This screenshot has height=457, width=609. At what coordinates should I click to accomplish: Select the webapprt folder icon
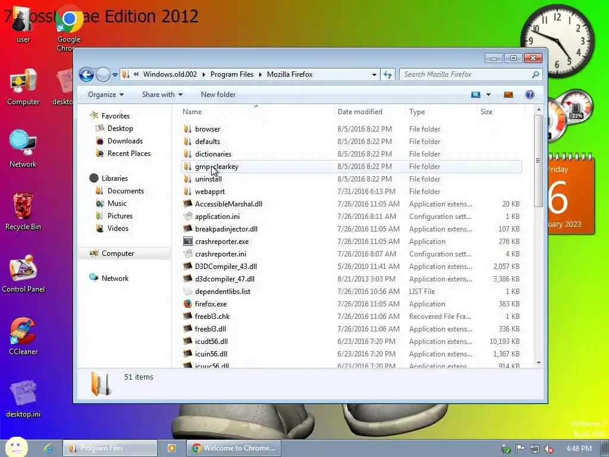187,191
